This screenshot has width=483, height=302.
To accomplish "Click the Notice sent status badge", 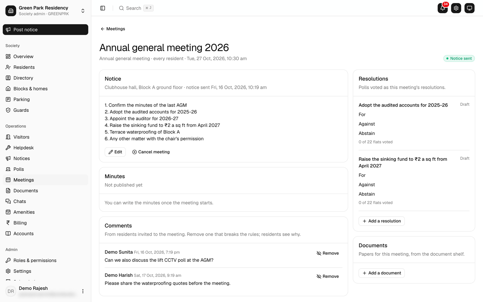I will 459,58.
